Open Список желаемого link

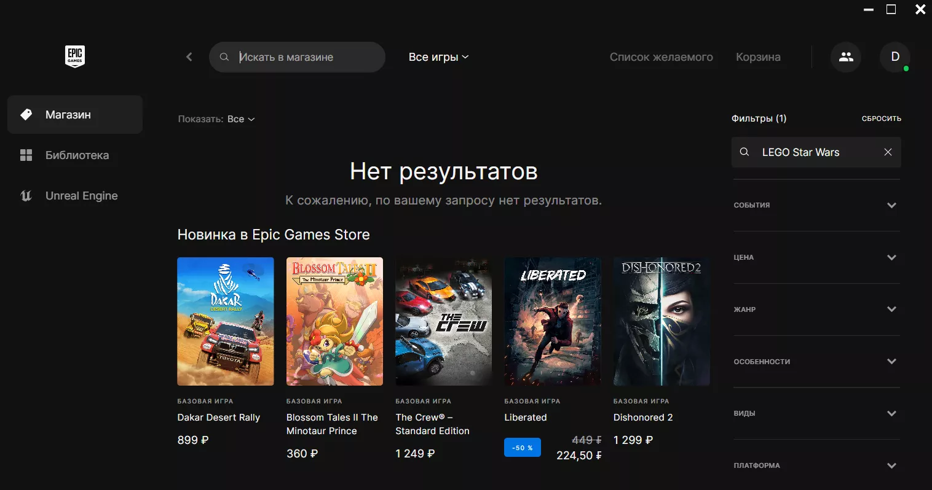pyautogui.click(x=661, y=57)
